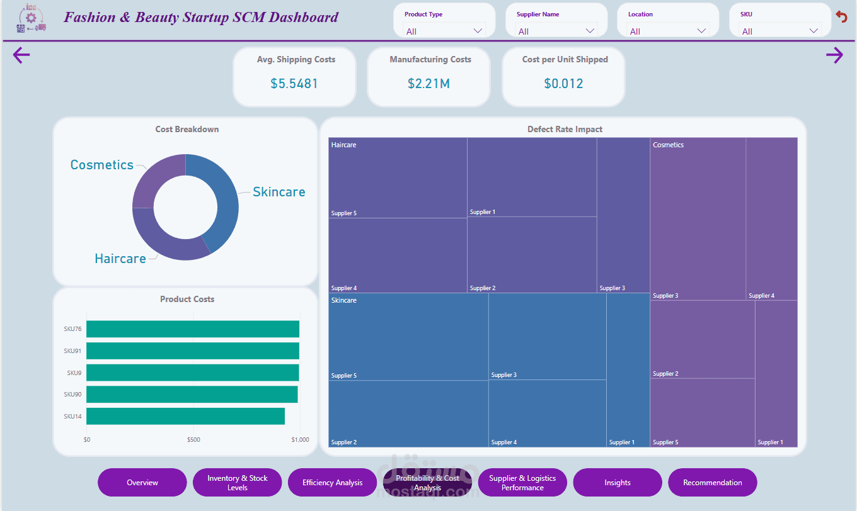Open the Location dropdown

click(668, 31)
